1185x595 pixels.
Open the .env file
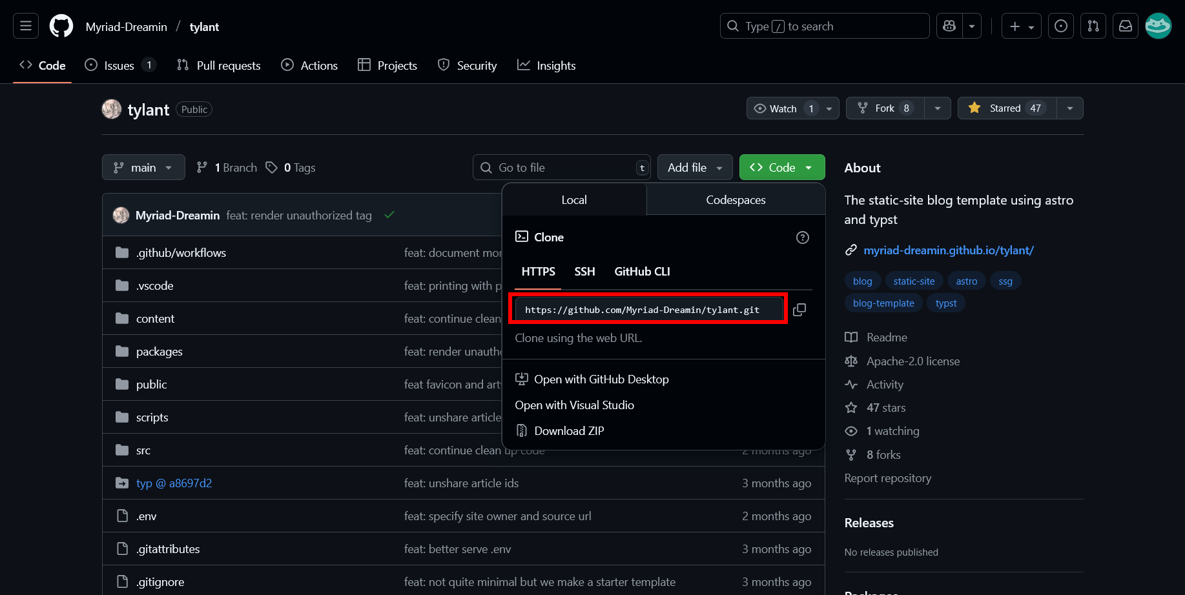coord(146,516)
